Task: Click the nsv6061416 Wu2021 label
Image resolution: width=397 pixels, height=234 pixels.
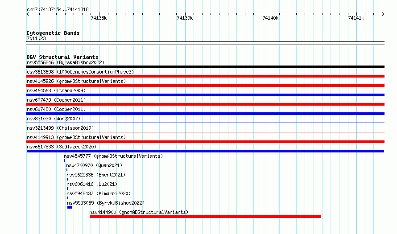Action: pos(92,184)
